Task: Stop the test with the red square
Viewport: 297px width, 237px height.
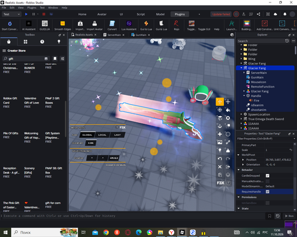Action: [x=44, y=14]
